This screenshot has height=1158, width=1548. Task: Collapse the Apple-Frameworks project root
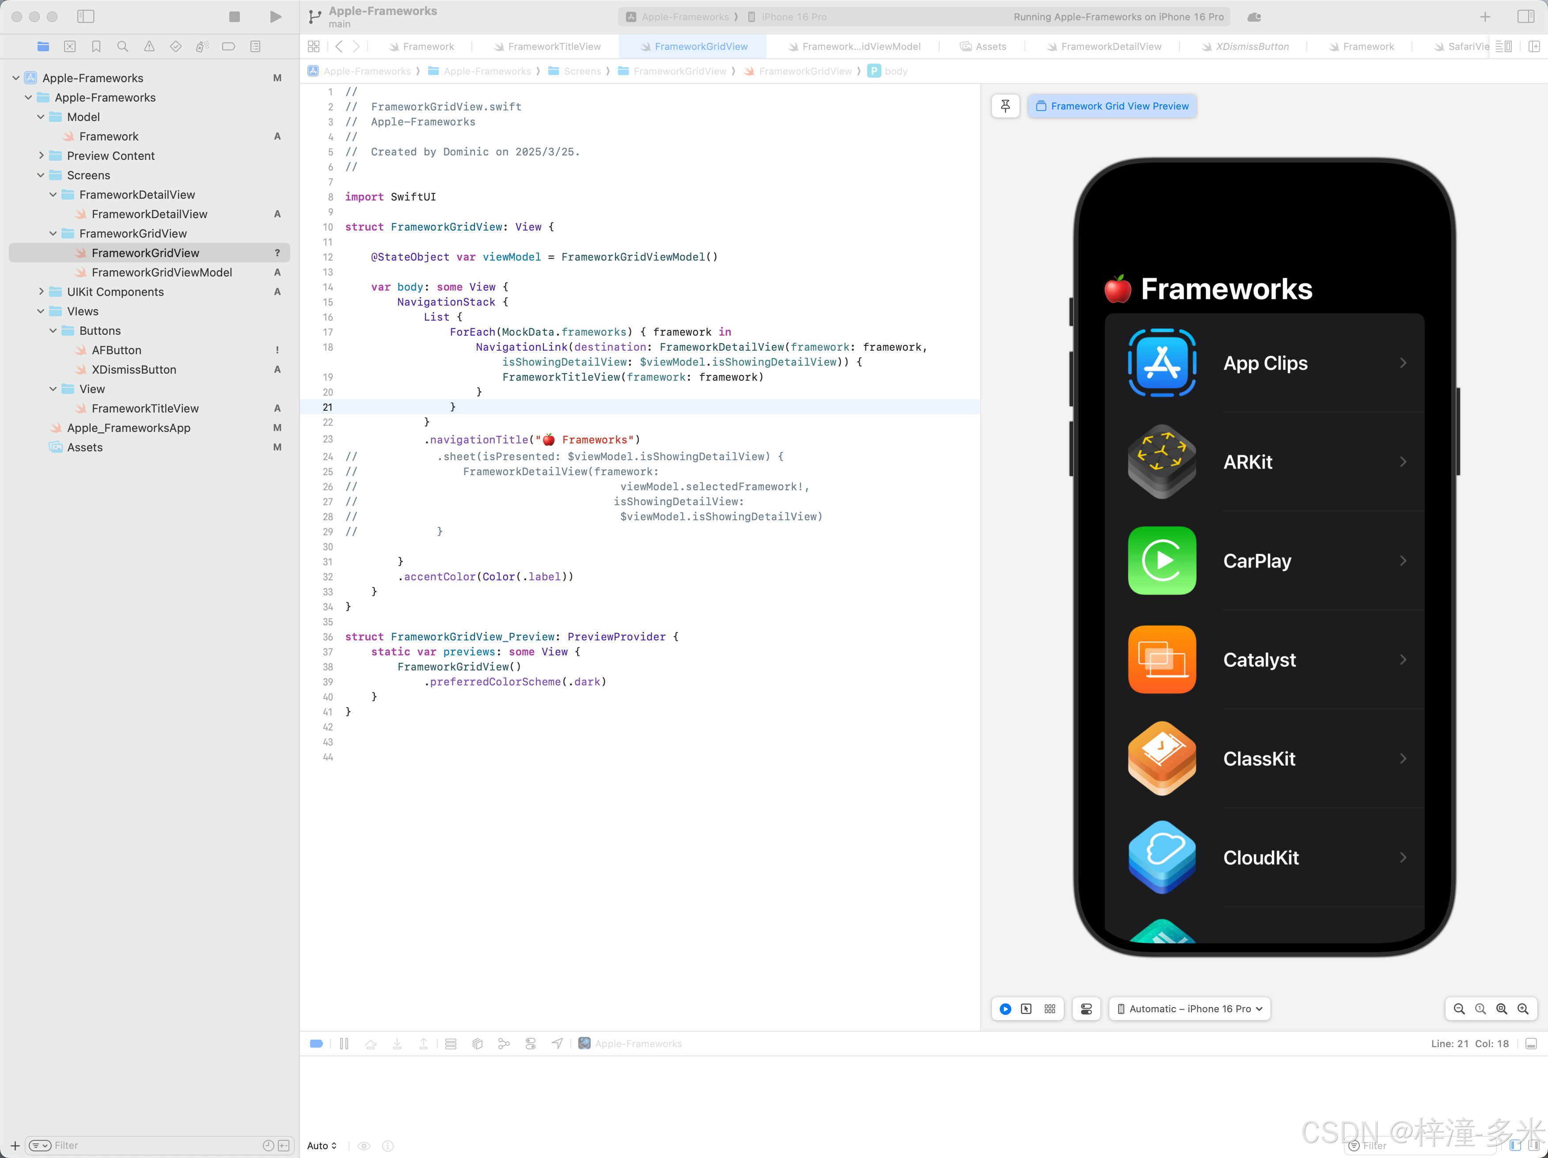[16, 78]
